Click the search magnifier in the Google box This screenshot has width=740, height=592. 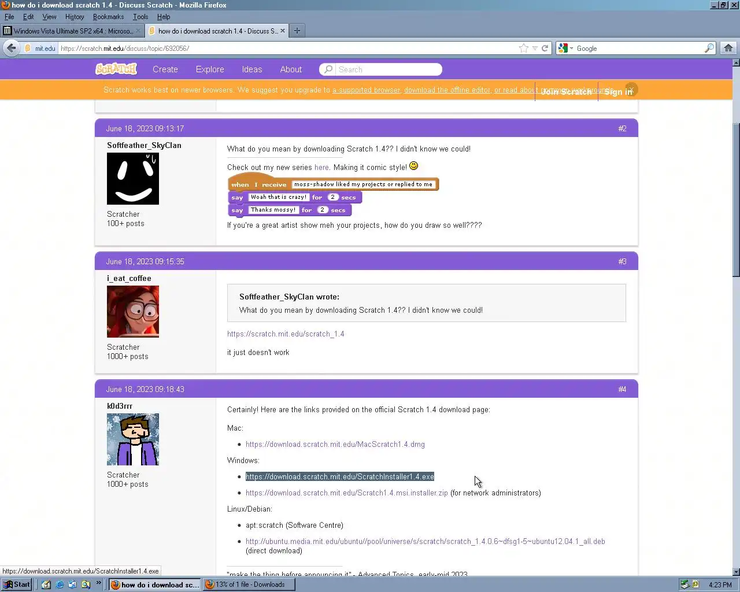[709, 49]
